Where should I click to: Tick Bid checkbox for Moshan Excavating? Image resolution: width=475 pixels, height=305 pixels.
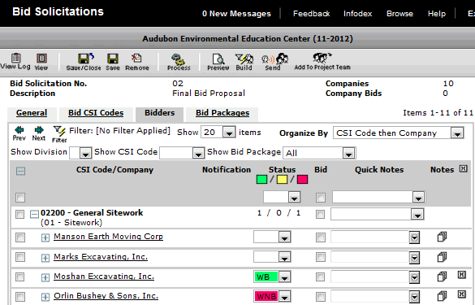pos(321,277)
